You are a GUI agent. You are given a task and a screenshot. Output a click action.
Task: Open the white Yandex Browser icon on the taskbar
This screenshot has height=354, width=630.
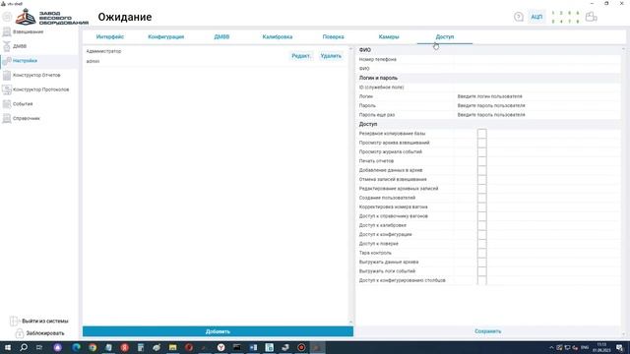tap(220, 347)
